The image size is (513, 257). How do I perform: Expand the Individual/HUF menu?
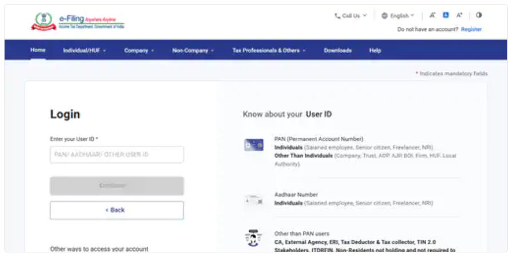point(85,50)
